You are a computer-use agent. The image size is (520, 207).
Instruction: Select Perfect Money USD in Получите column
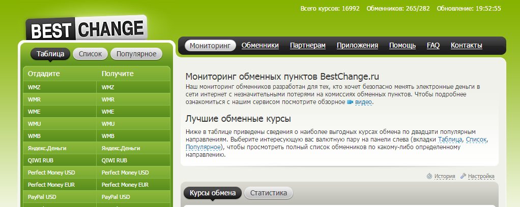[x=133, y=172]
